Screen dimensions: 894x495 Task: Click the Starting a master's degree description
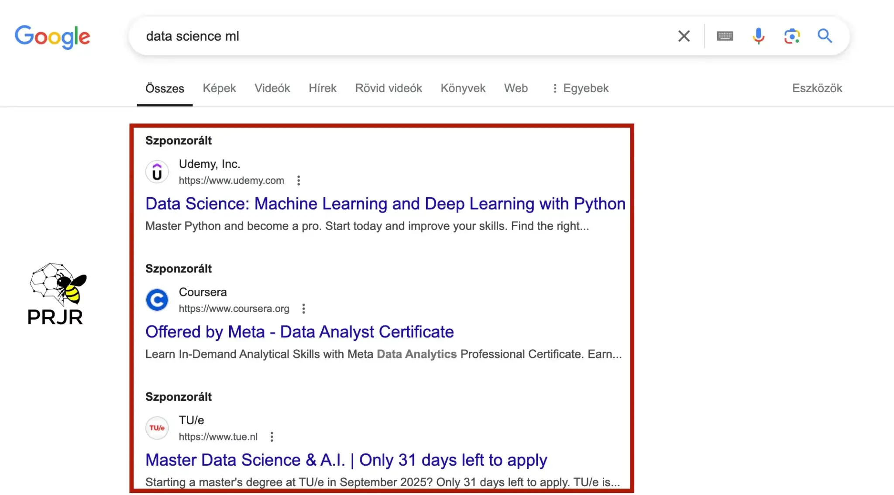tap(383, 482)
